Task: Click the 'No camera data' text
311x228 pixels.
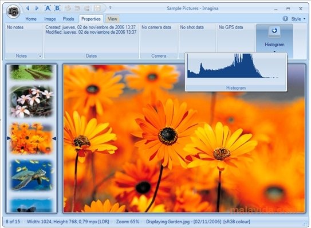Action: coord(156,27)
